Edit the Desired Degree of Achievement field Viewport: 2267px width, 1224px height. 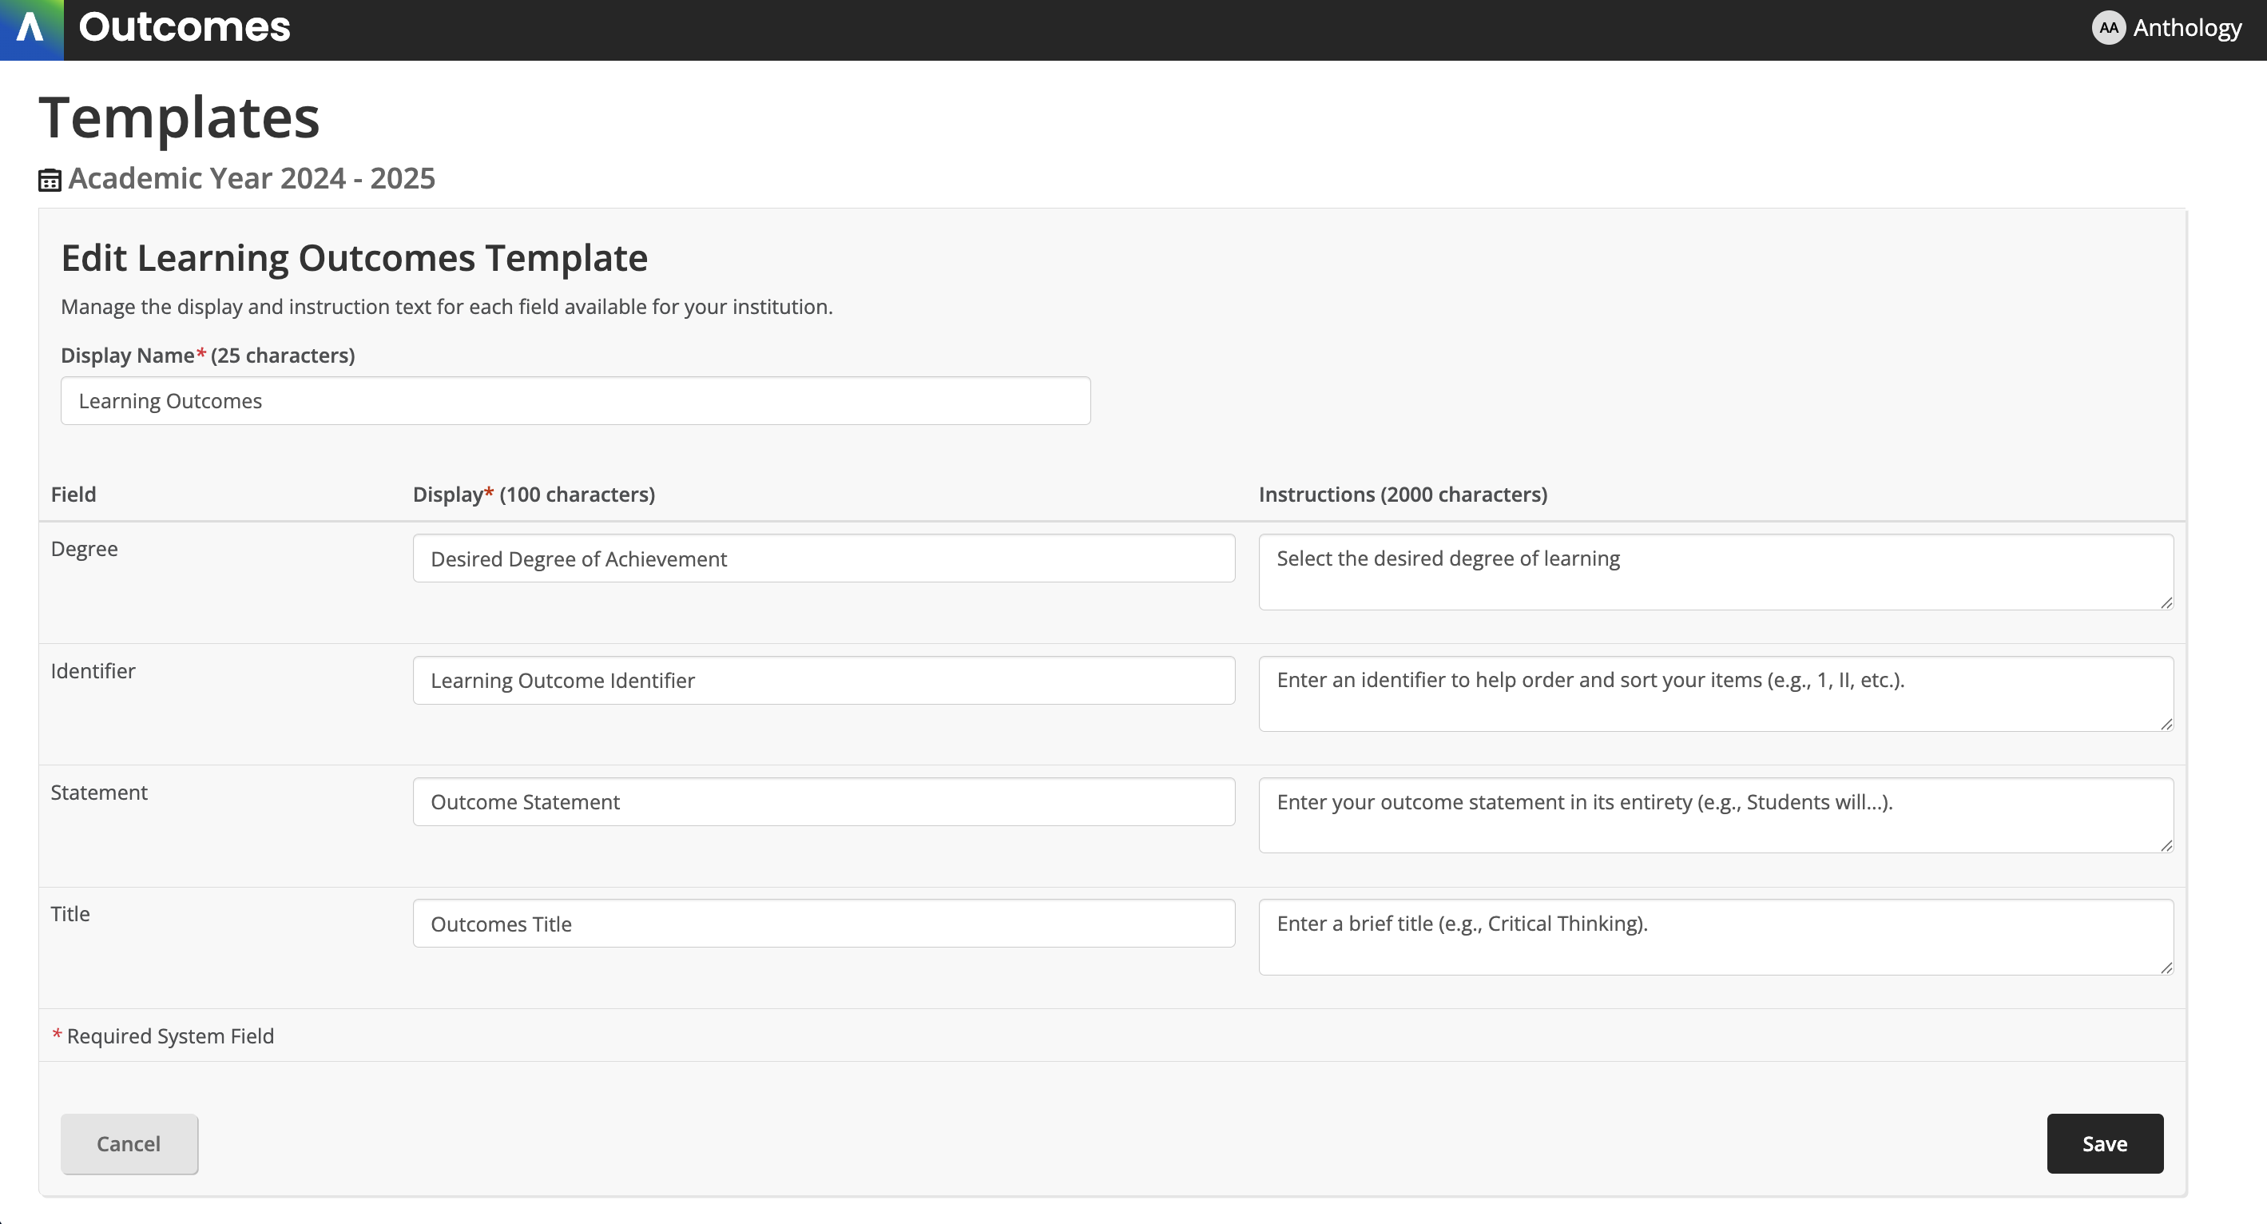(824, 558)
